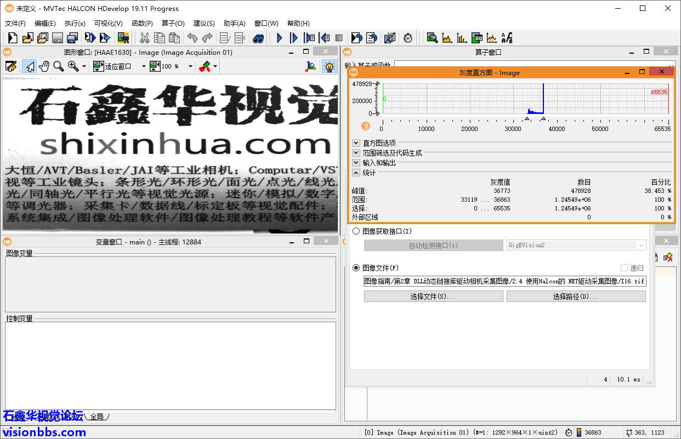Expand the 输入和输出 section
681x439 pixels.
pos(356,163)
